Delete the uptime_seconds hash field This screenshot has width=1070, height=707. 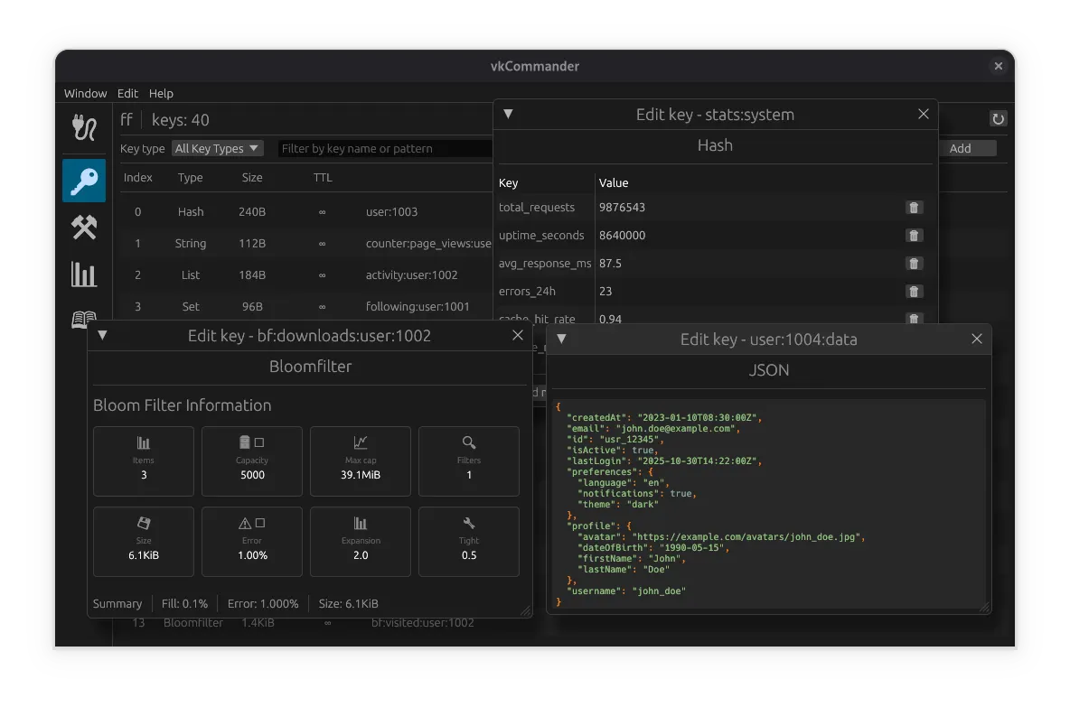[x=914, y=235]
